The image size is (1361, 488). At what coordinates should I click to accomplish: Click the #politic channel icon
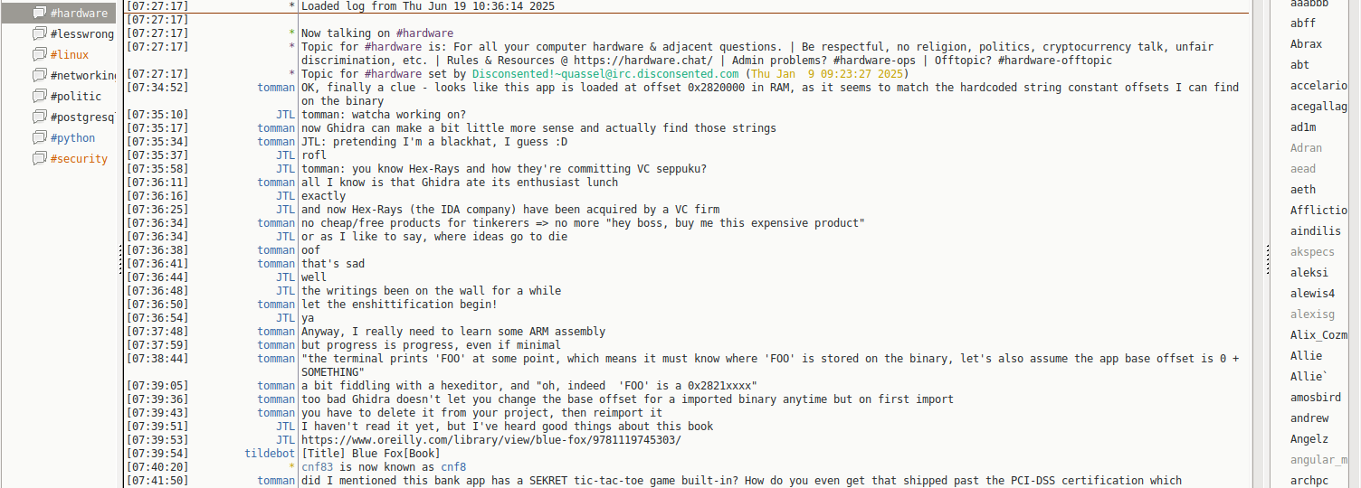click(40, 97)
